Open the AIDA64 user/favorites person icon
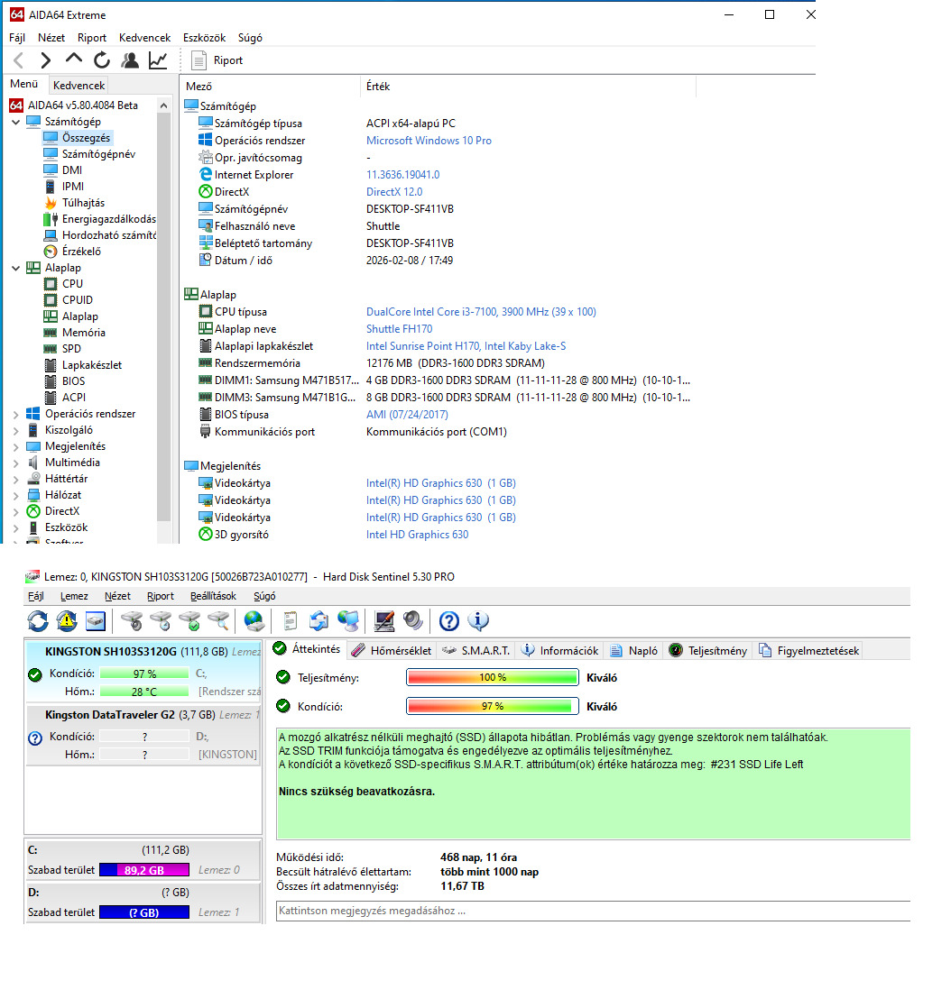The image size is (951, 1008). click(130, 60)
